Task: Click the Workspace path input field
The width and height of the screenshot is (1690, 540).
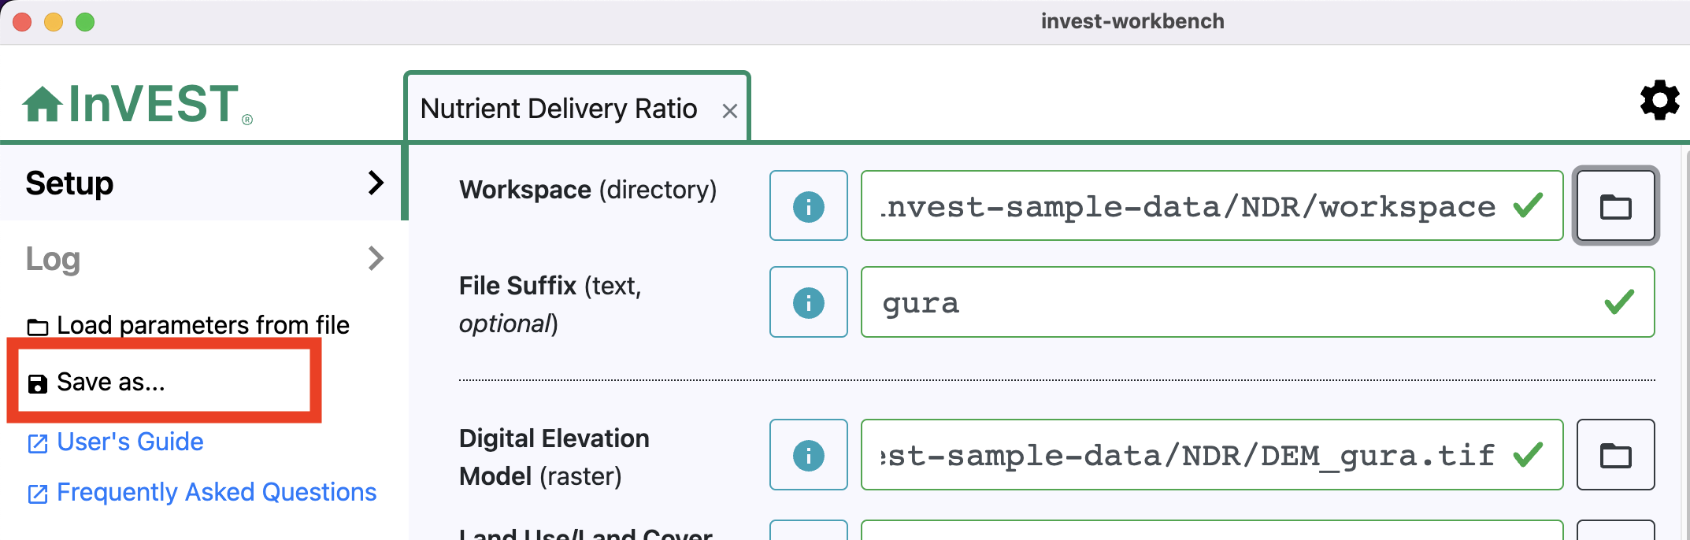Action: 1212,206
